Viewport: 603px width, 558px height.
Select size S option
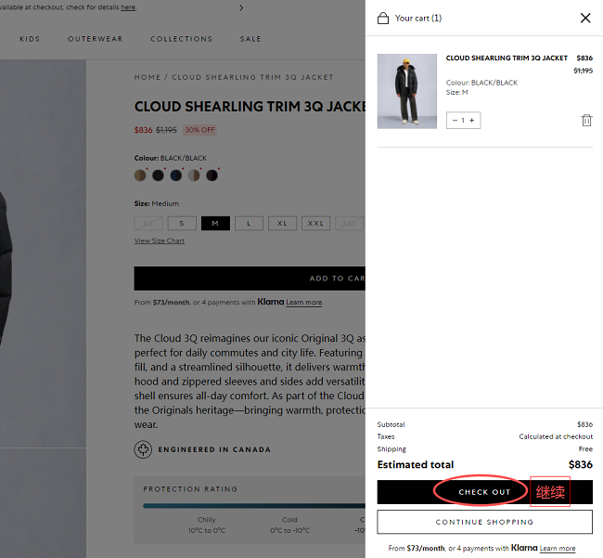click(182, 223)
